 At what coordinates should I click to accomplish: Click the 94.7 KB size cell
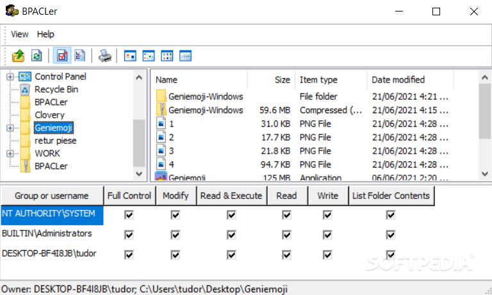275,164
